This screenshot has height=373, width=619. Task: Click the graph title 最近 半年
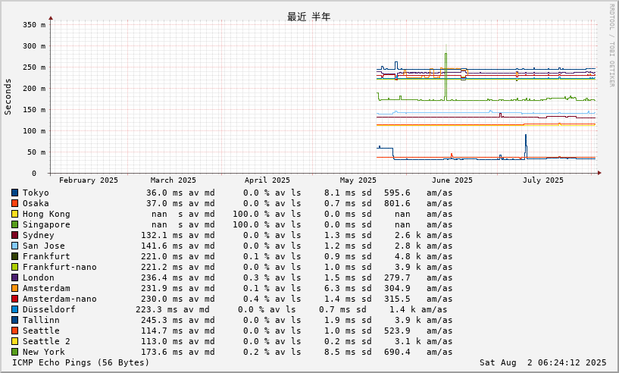pyautogui.click(x=308, y=17)
